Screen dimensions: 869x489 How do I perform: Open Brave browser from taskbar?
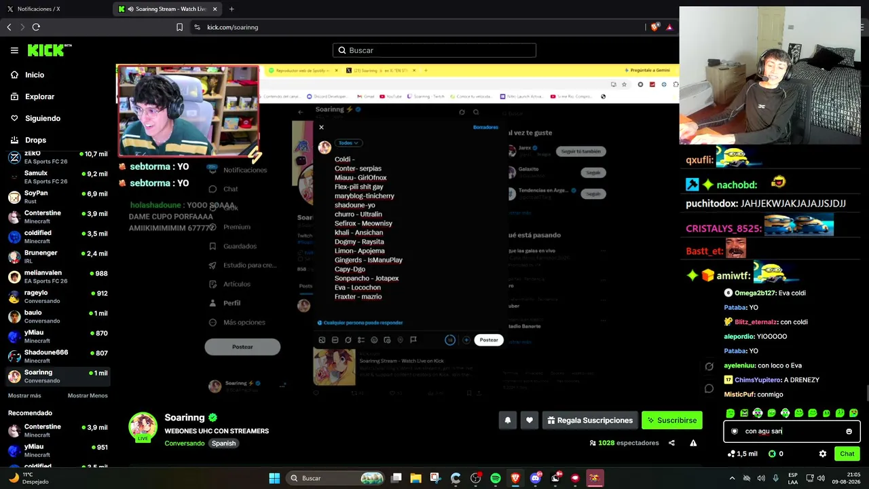click(515, 478)
